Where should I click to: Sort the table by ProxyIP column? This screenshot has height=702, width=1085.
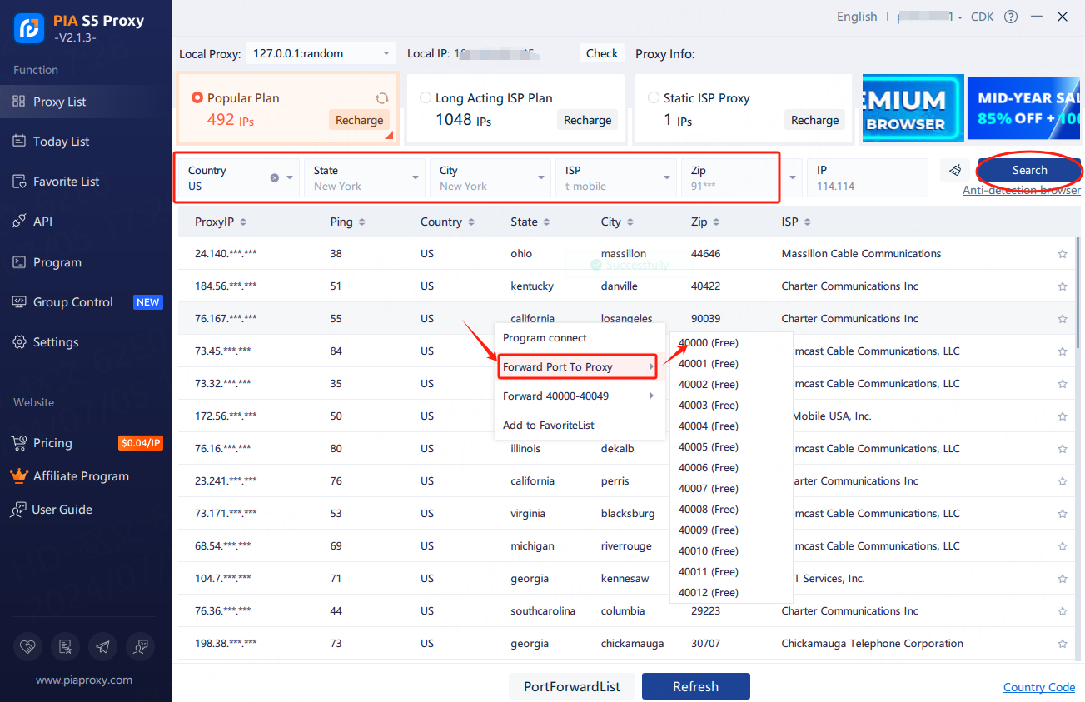click(x=220, y=222)
